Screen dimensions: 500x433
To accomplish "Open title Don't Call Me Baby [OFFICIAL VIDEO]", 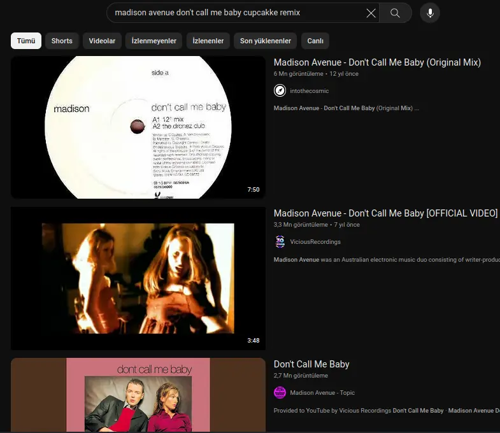I will click(x=385, y=213).
